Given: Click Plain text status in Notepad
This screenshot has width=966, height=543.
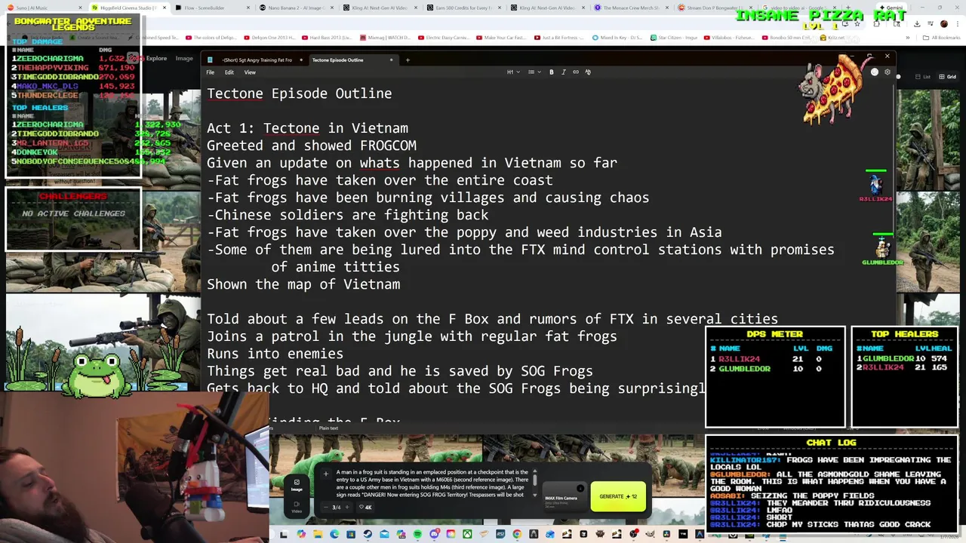Looking at the screenshot, I should pos(328,428).
